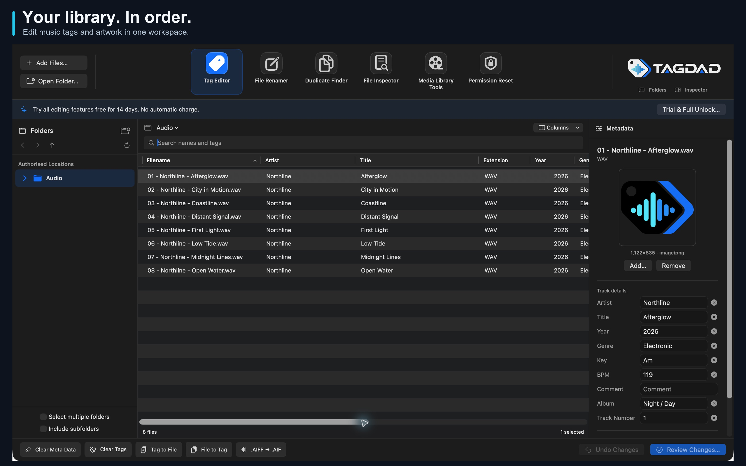This screenshot has width=746, height=466.
Task: Click the add folder icon in Folders header
Action: click(x=125, y=131)
